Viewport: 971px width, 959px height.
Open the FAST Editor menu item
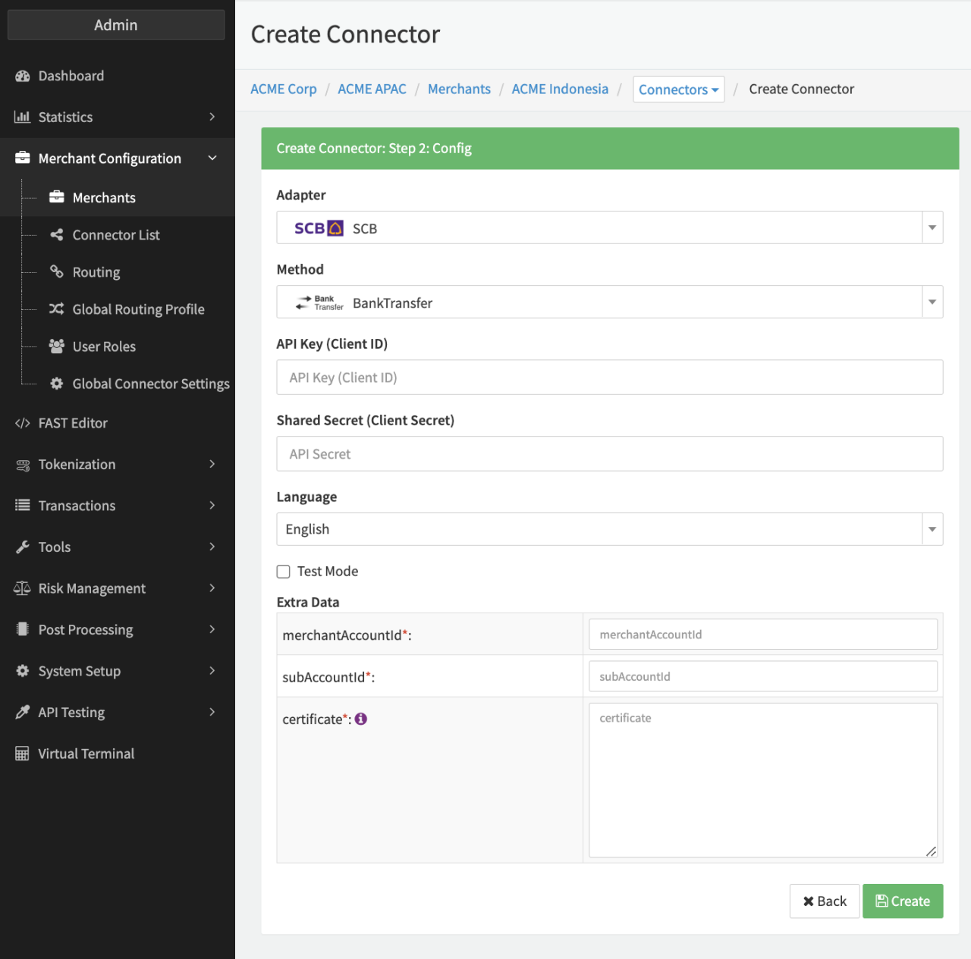click(73, 423)
